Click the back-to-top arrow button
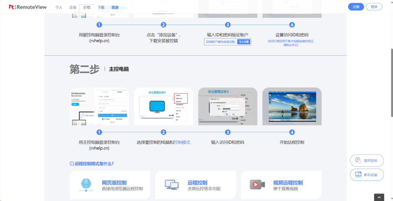Viewport: 393px width, 201px height. click(379, 197)
